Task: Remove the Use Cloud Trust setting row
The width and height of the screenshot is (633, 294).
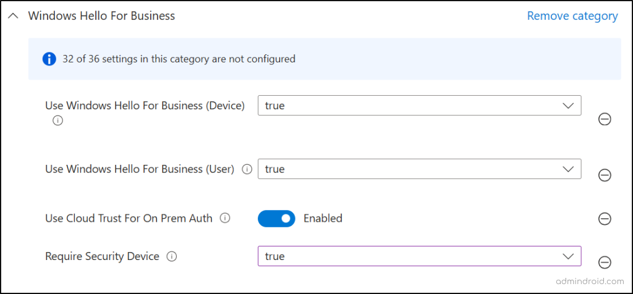Action: tap(605, 219)
